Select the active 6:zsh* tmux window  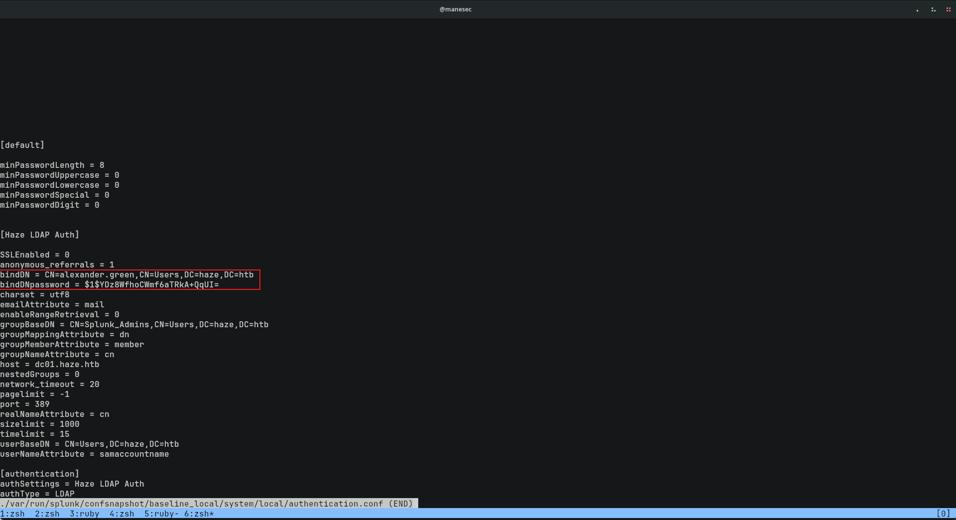pos(199,514)
